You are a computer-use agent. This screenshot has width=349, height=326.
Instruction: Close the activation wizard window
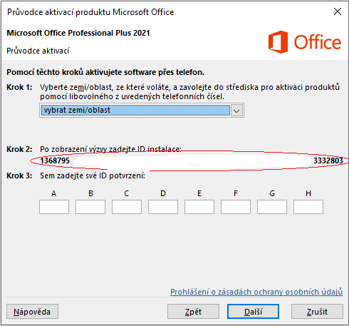coord(338,11)
